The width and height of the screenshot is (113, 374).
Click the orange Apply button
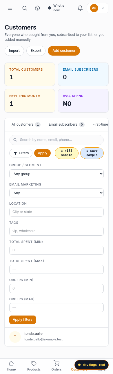[42, 153]
